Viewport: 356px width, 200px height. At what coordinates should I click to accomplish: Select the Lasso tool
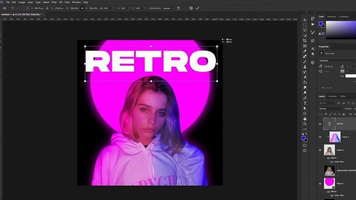click(x=305, y=30)
